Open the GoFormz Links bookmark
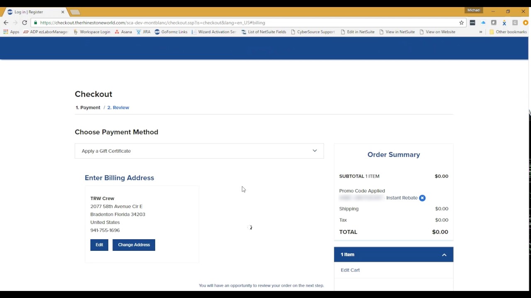 (171, 32)
